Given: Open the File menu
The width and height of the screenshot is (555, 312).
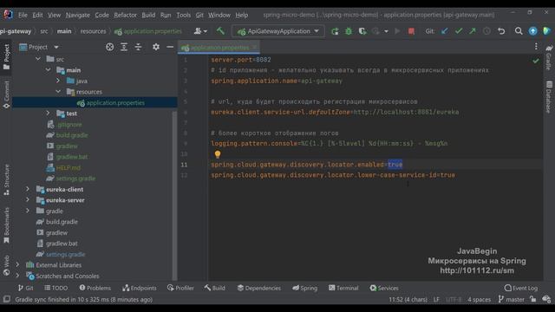Looking at the screenshot, I should (23, 16).
